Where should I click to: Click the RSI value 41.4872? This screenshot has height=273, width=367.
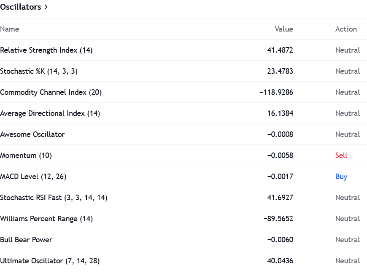(280, 50)
